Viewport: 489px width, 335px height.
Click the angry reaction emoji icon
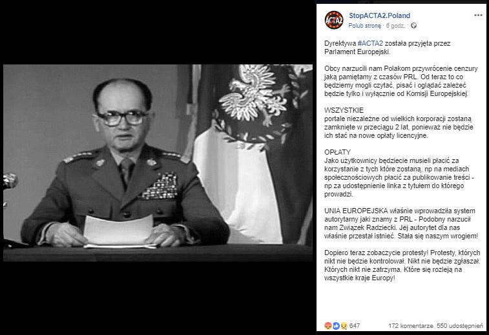pos(328,326)
